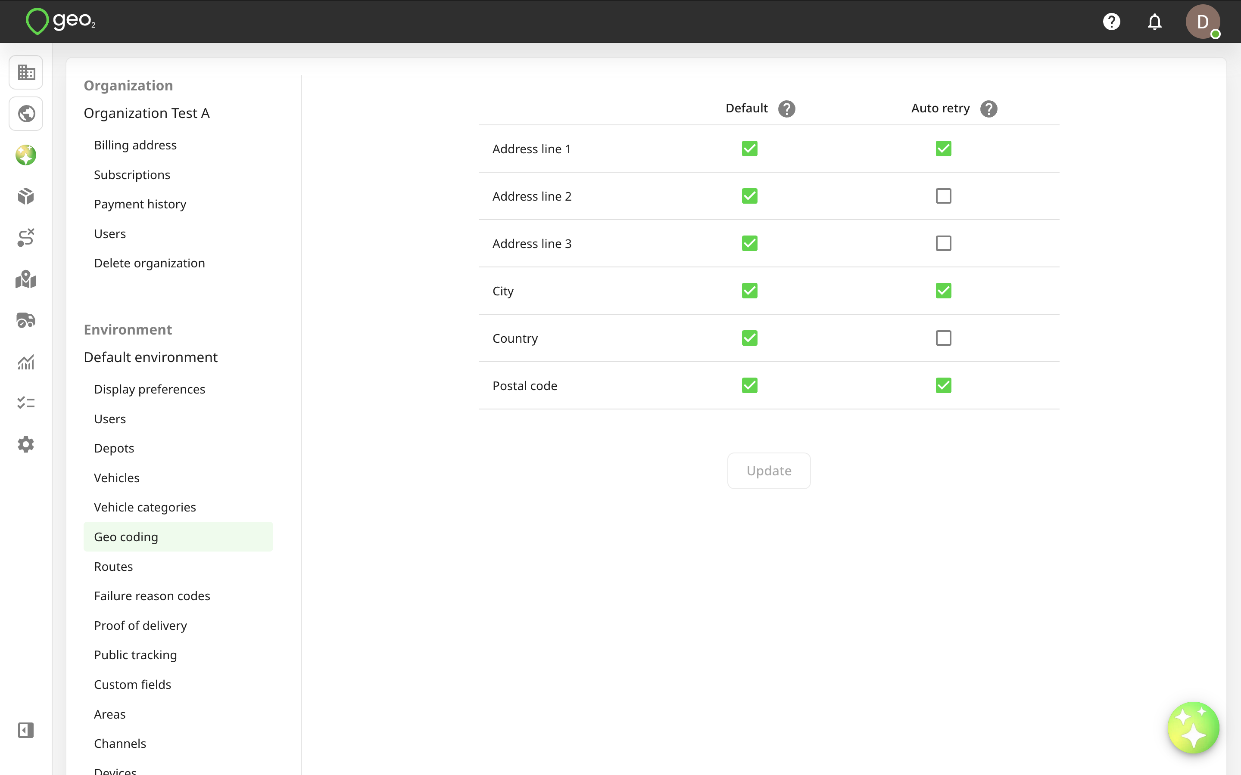Open the checklist tasks icon in sidebar
The image size is (1241, 775).
click(x=26, y=403)
